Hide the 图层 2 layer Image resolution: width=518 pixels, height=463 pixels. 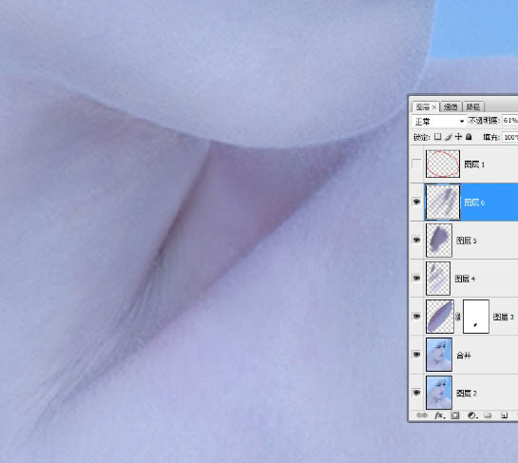[417, 393]
